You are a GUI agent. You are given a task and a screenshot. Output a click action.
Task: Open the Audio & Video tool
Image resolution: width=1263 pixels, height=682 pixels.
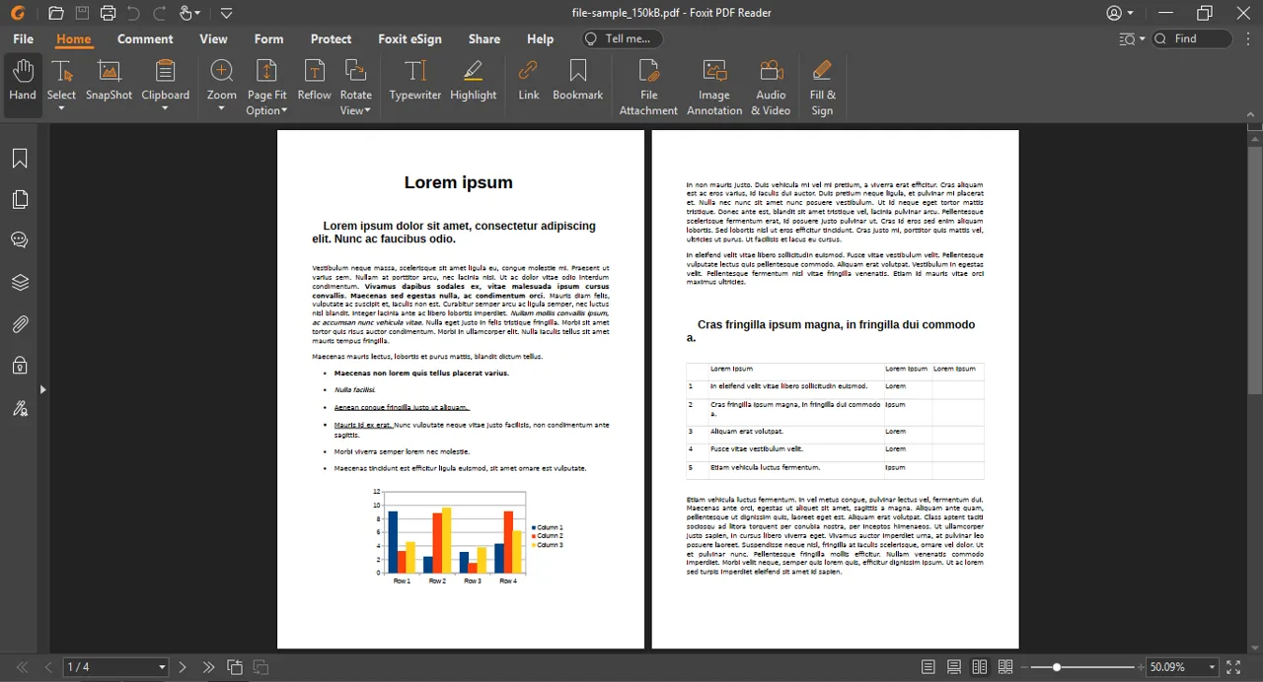[771, 87]
